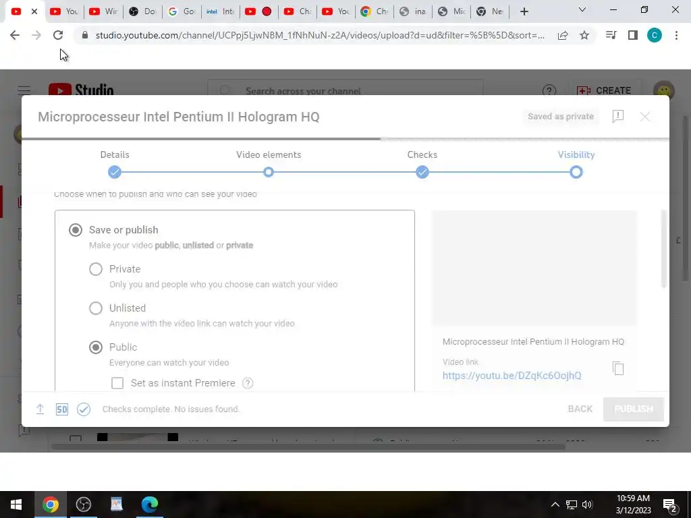691x518 pixels.
Task: Click the volume speaker icon
Action: tap(588, 505)
